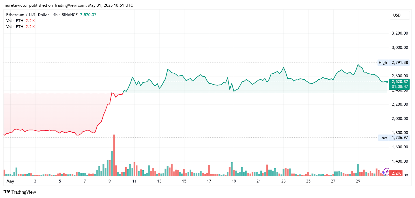Click the May label on the time axis
This screenshot has height=198, width=415.
tap(10, 181)
